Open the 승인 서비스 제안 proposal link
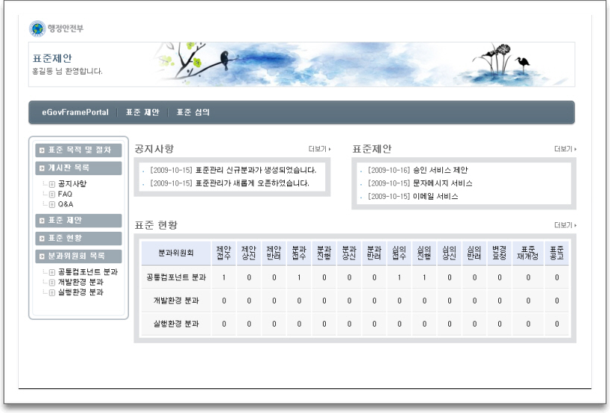610x413 pixels. tap(440, 170)
